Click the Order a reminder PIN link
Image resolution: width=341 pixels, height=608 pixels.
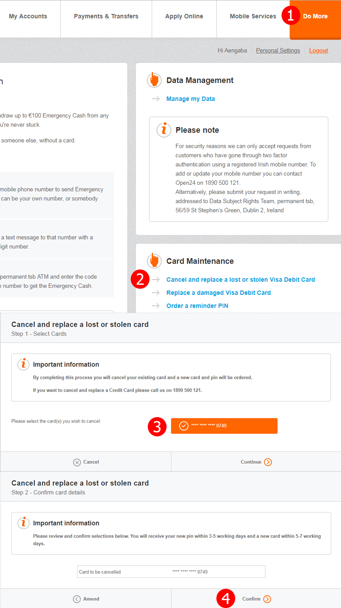tap(197, 306)
